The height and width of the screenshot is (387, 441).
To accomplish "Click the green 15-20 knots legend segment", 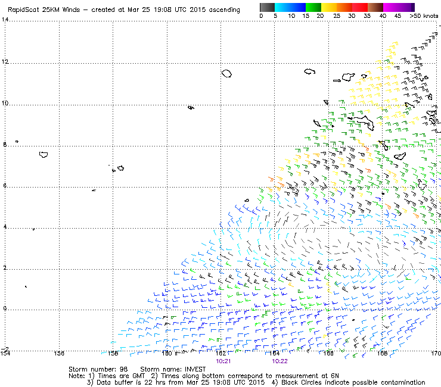I will click(x=313, y=7).
